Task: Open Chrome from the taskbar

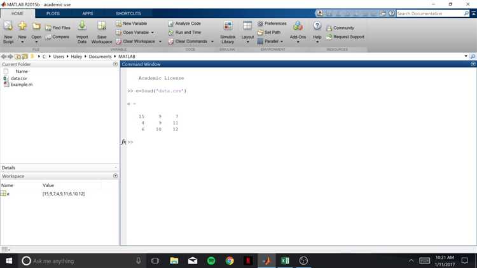Action: pos(230,261)
